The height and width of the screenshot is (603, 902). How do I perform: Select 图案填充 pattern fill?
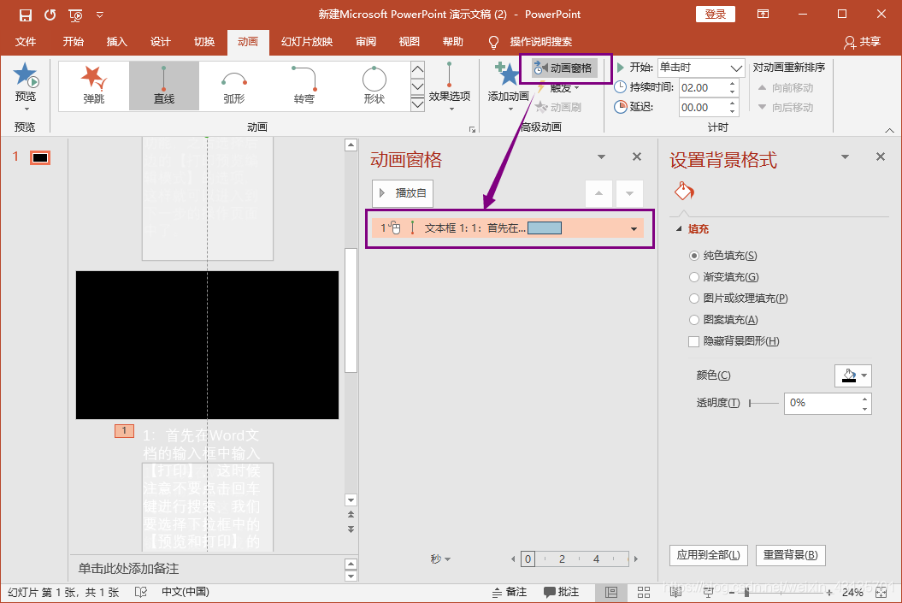(x=694, y=319)
